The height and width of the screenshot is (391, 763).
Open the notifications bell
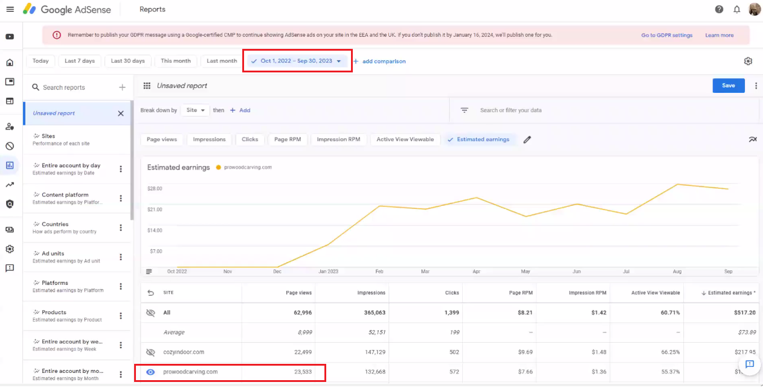[x=737, y=9]
